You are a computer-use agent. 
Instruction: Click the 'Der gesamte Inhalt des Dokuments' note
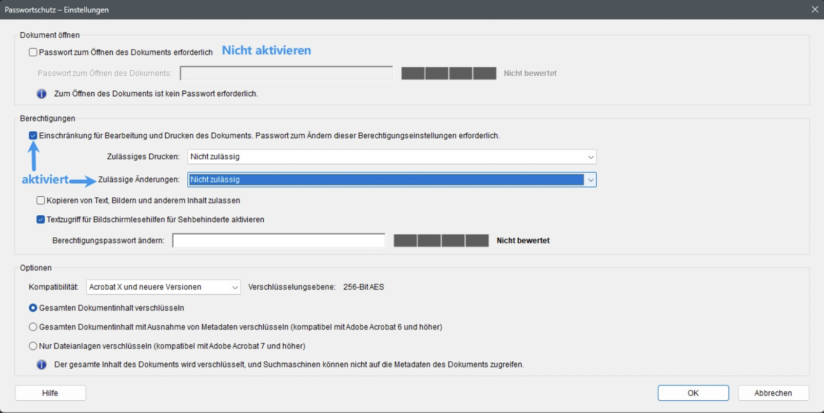pos(289,365)
